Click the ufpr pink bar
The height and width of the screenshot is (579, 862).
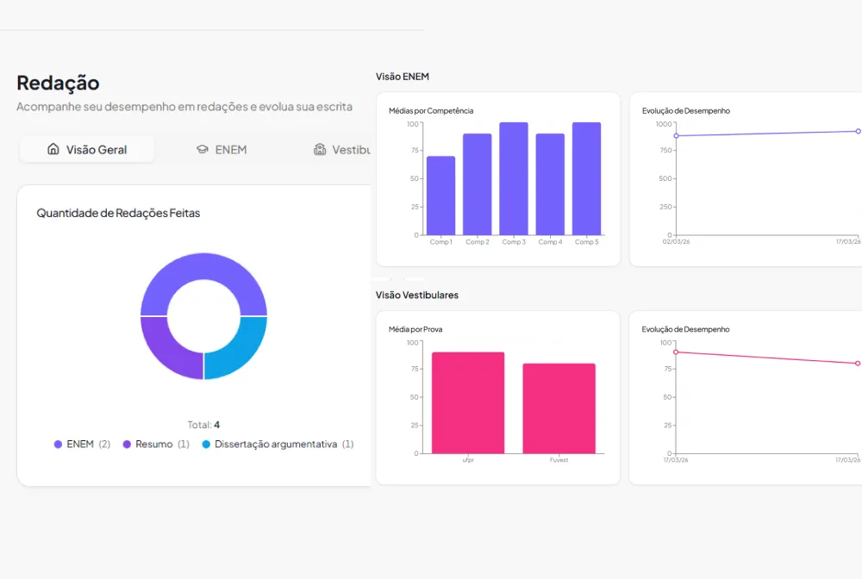click(468, 402)
